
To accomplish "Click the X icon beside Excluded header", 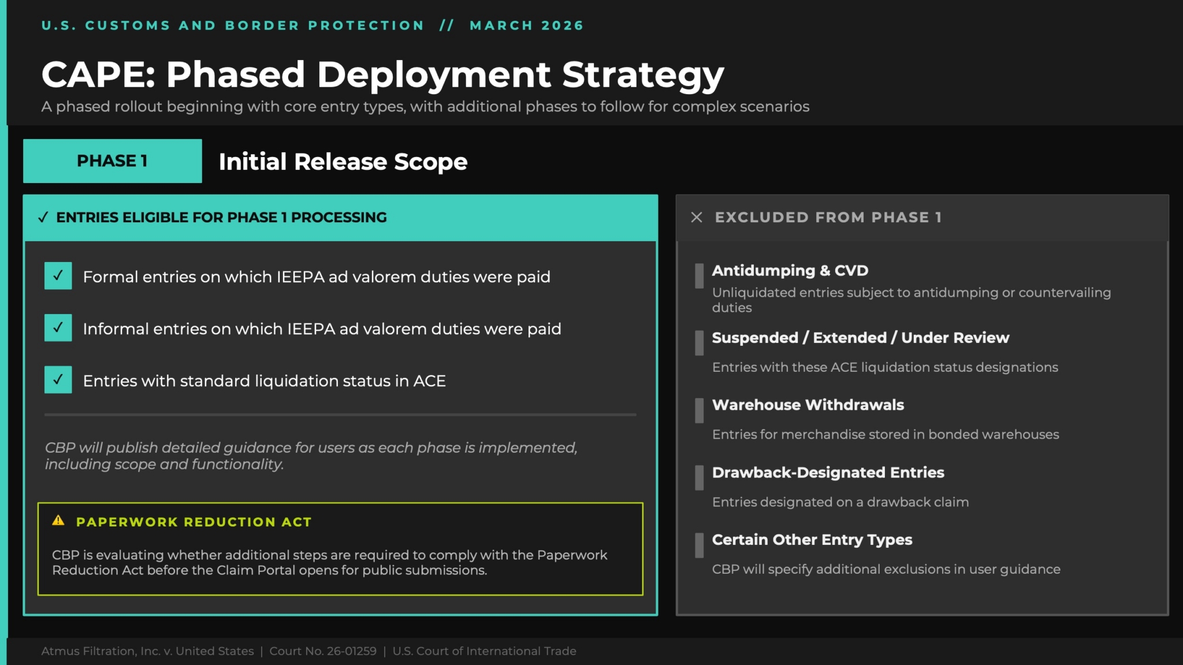I will 697,218.
